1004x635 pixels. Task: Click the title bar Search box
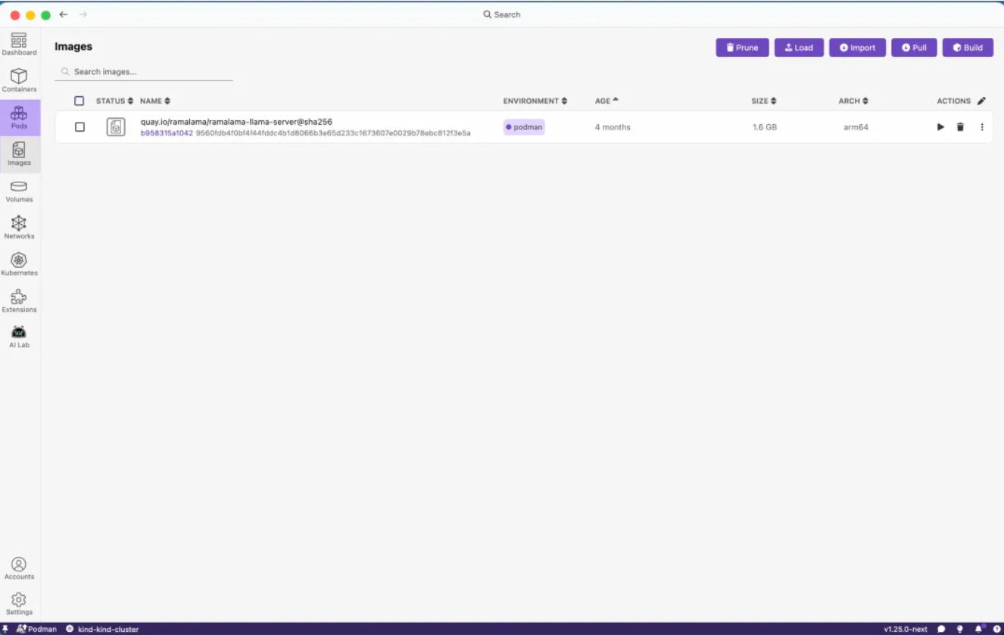point(502,14)
